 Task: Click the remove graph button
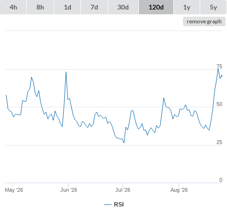pos(204,21)
